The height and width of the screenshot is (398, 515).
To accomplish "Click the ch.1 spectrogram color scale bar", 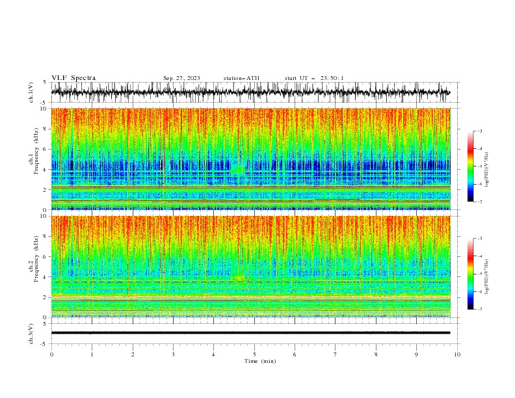I will [471, 166].
